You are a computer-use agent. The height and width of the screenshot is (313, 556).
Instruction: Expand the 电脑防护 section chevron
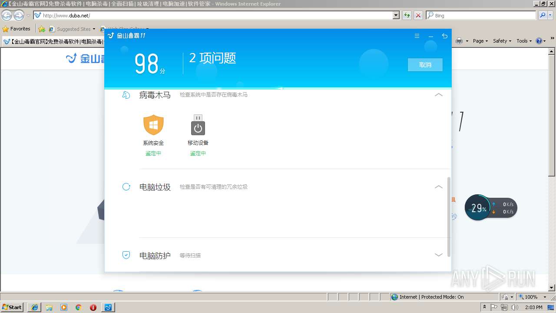439,255
